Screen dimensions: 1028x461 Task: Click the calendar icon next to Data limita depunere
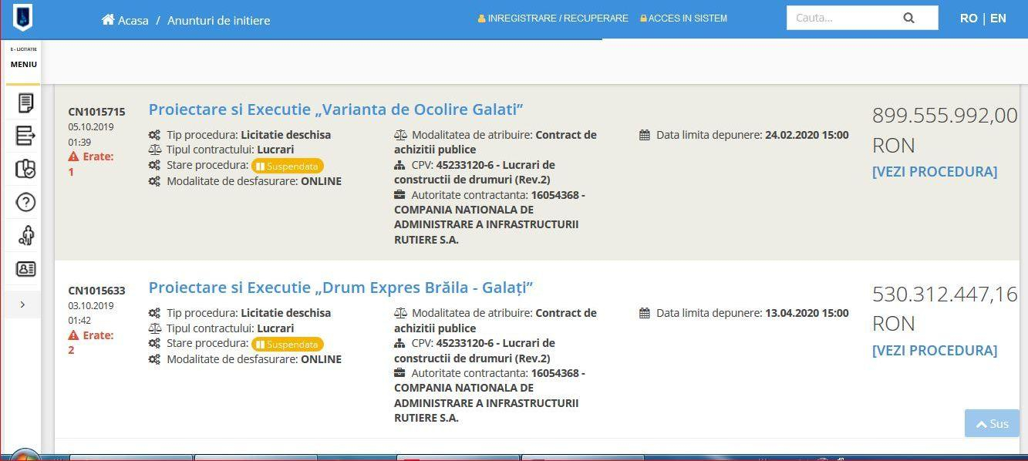645,134
